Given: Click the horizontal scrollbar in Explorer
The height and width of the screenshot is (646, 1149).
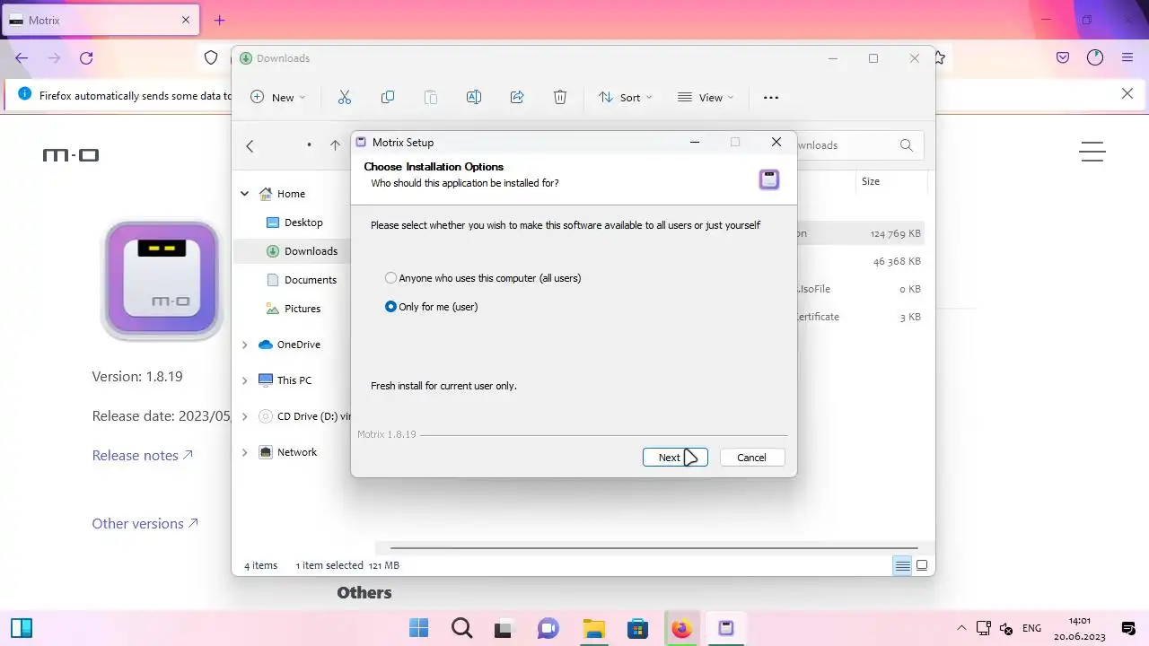Looking at the screenshot, I should [653, 547].
